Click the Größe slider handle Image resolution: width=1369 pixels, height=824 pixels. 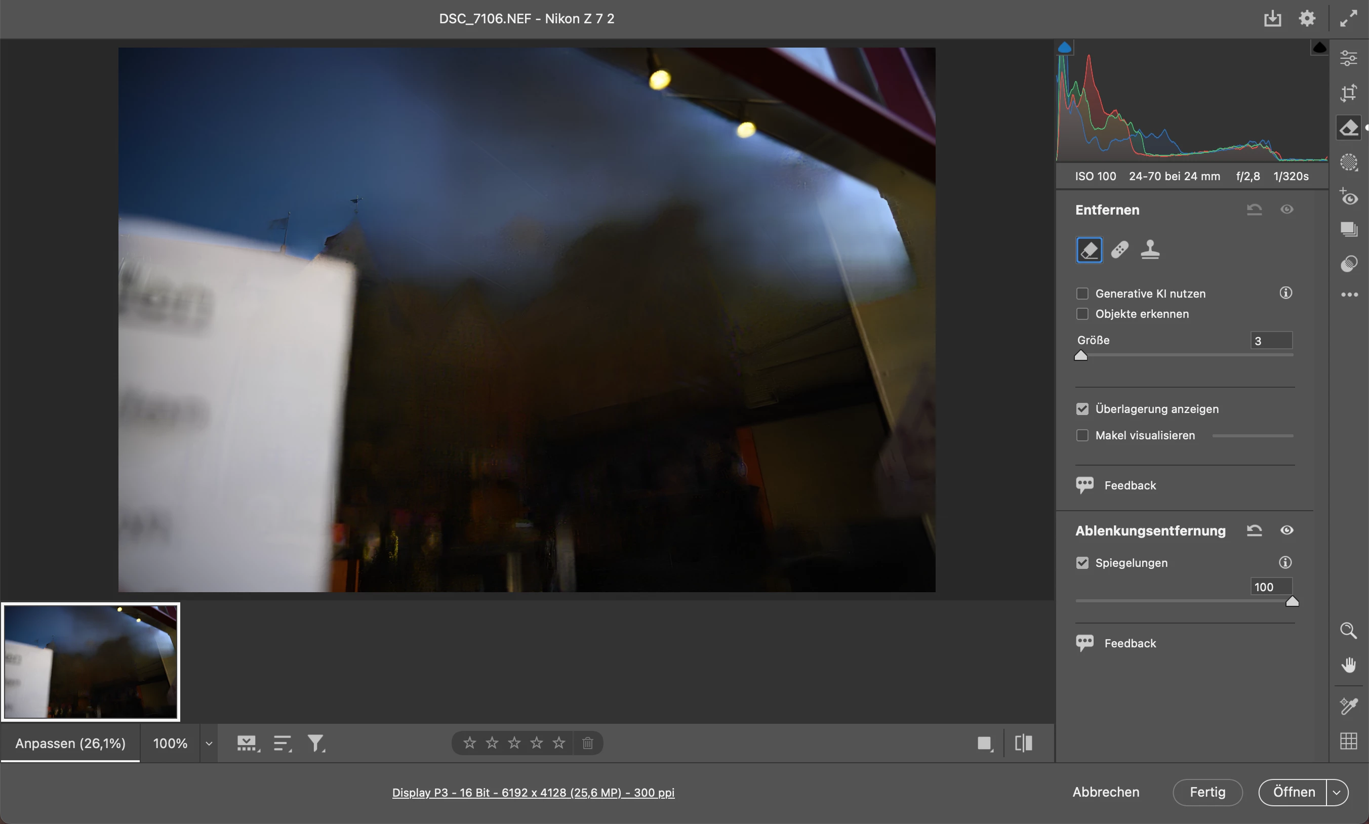pyautogui.click(x=1081, y=355)
